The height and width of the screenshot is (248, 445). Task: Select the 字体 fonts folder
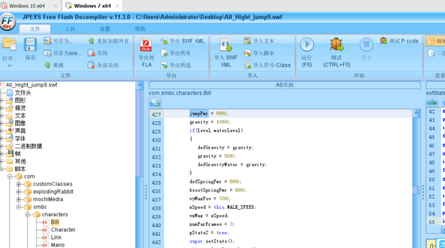[x=20, y=139]
